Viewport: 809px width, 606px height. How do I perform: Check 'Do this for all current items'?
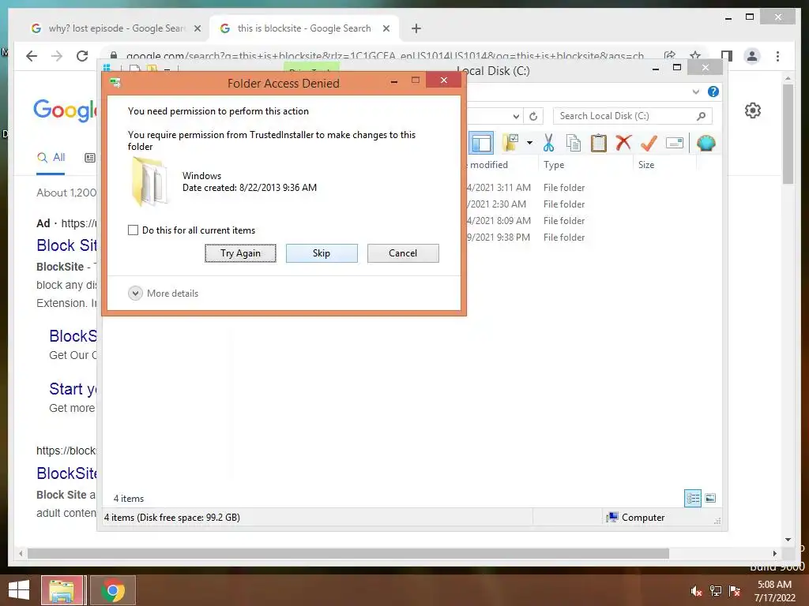point(133,230)
